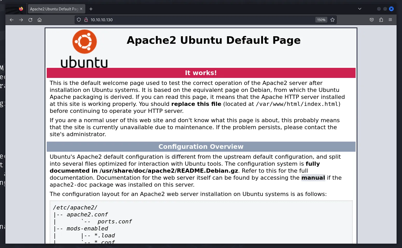402x248 pixels.
Task: Open the Firefox hamburger application menu
Action: tap(390, 20)
